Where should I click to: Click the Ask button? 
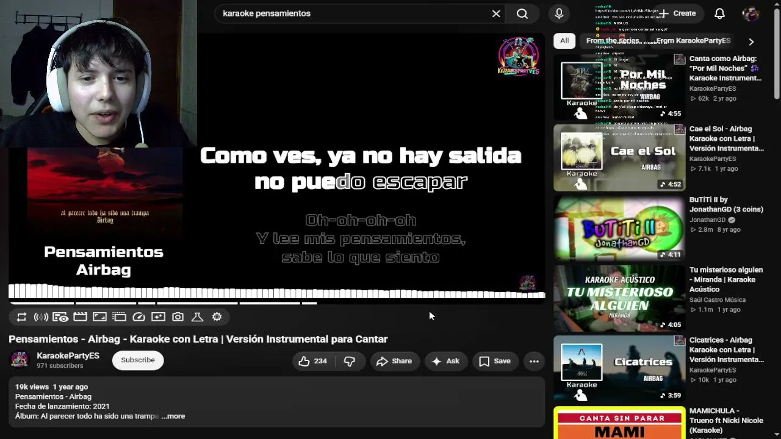tap(446, 361)
